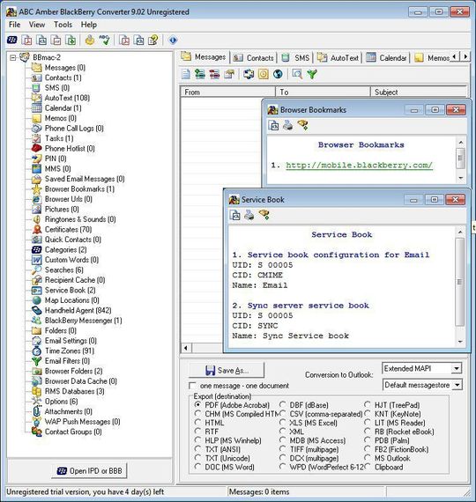Click the puzzle piece icon in messages toolbar
The image size is (476, 502).
point(249,74)
